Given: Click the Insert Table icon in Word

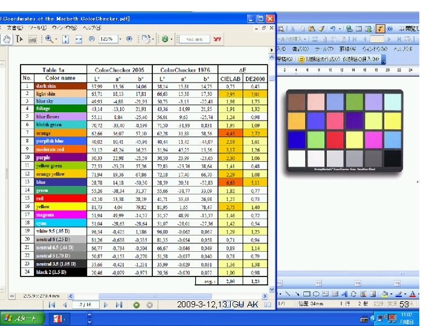Looking at the screenshot, I should click(359, 28).
